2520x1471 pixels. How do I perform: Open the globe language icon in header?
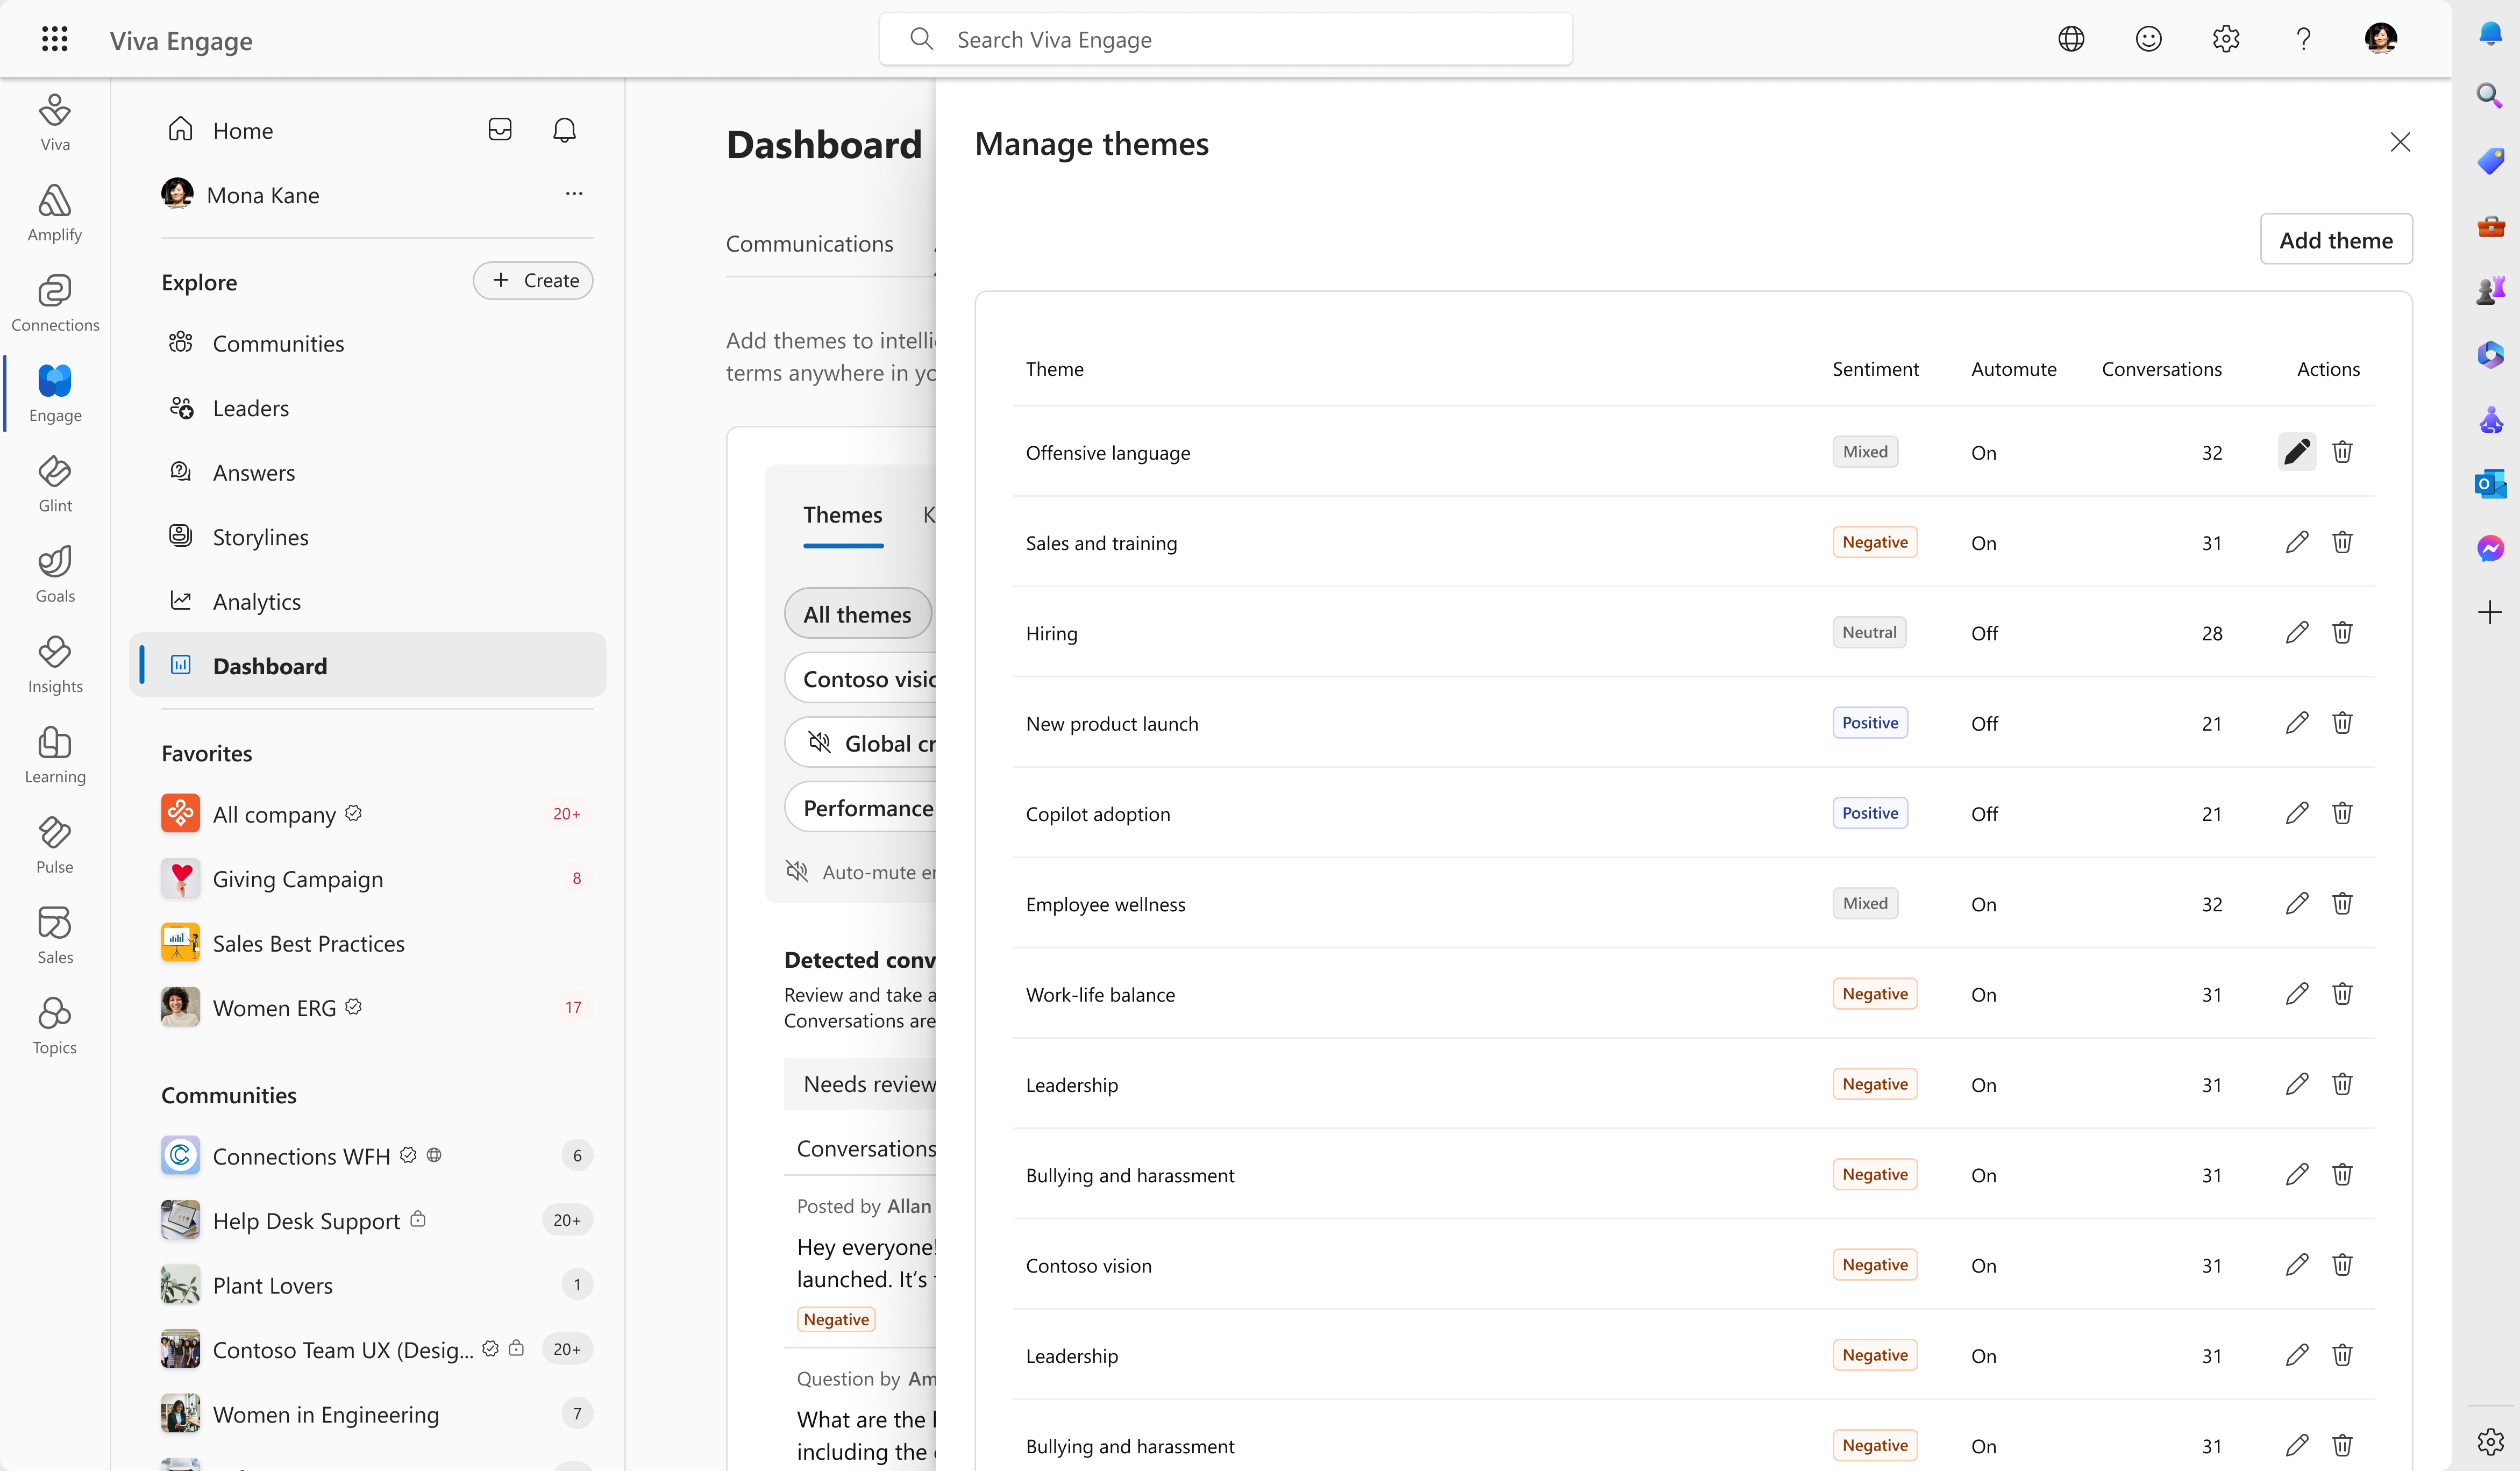coord(2071,39)
